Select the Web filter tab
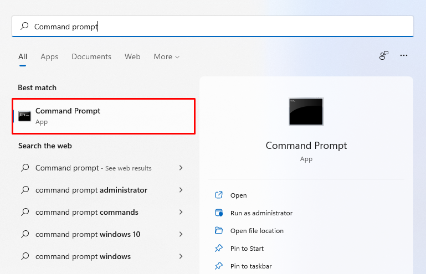The height and width of the screenshot is (274, 426). (132, 56)
